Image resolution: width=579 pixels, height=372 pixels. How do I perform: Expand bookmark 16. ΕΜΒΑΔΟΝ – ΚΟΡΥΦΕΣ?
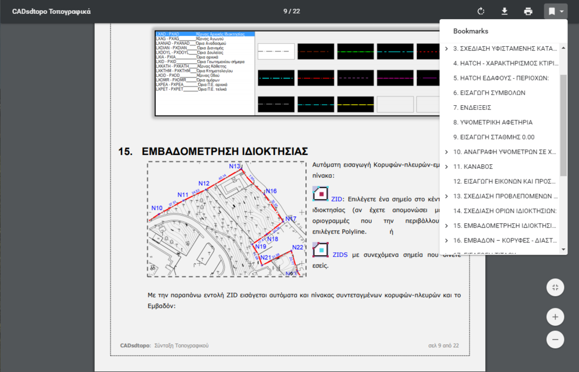446,240
